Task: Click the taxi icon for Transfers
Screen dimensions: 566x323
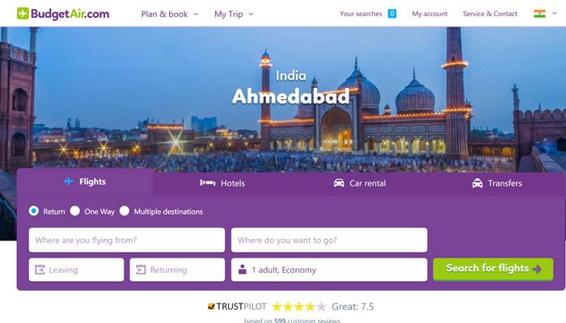Action: point(477,183)
